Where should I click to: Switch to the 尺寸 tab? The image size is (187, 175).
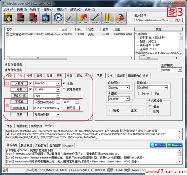click(x=110, y=76)
